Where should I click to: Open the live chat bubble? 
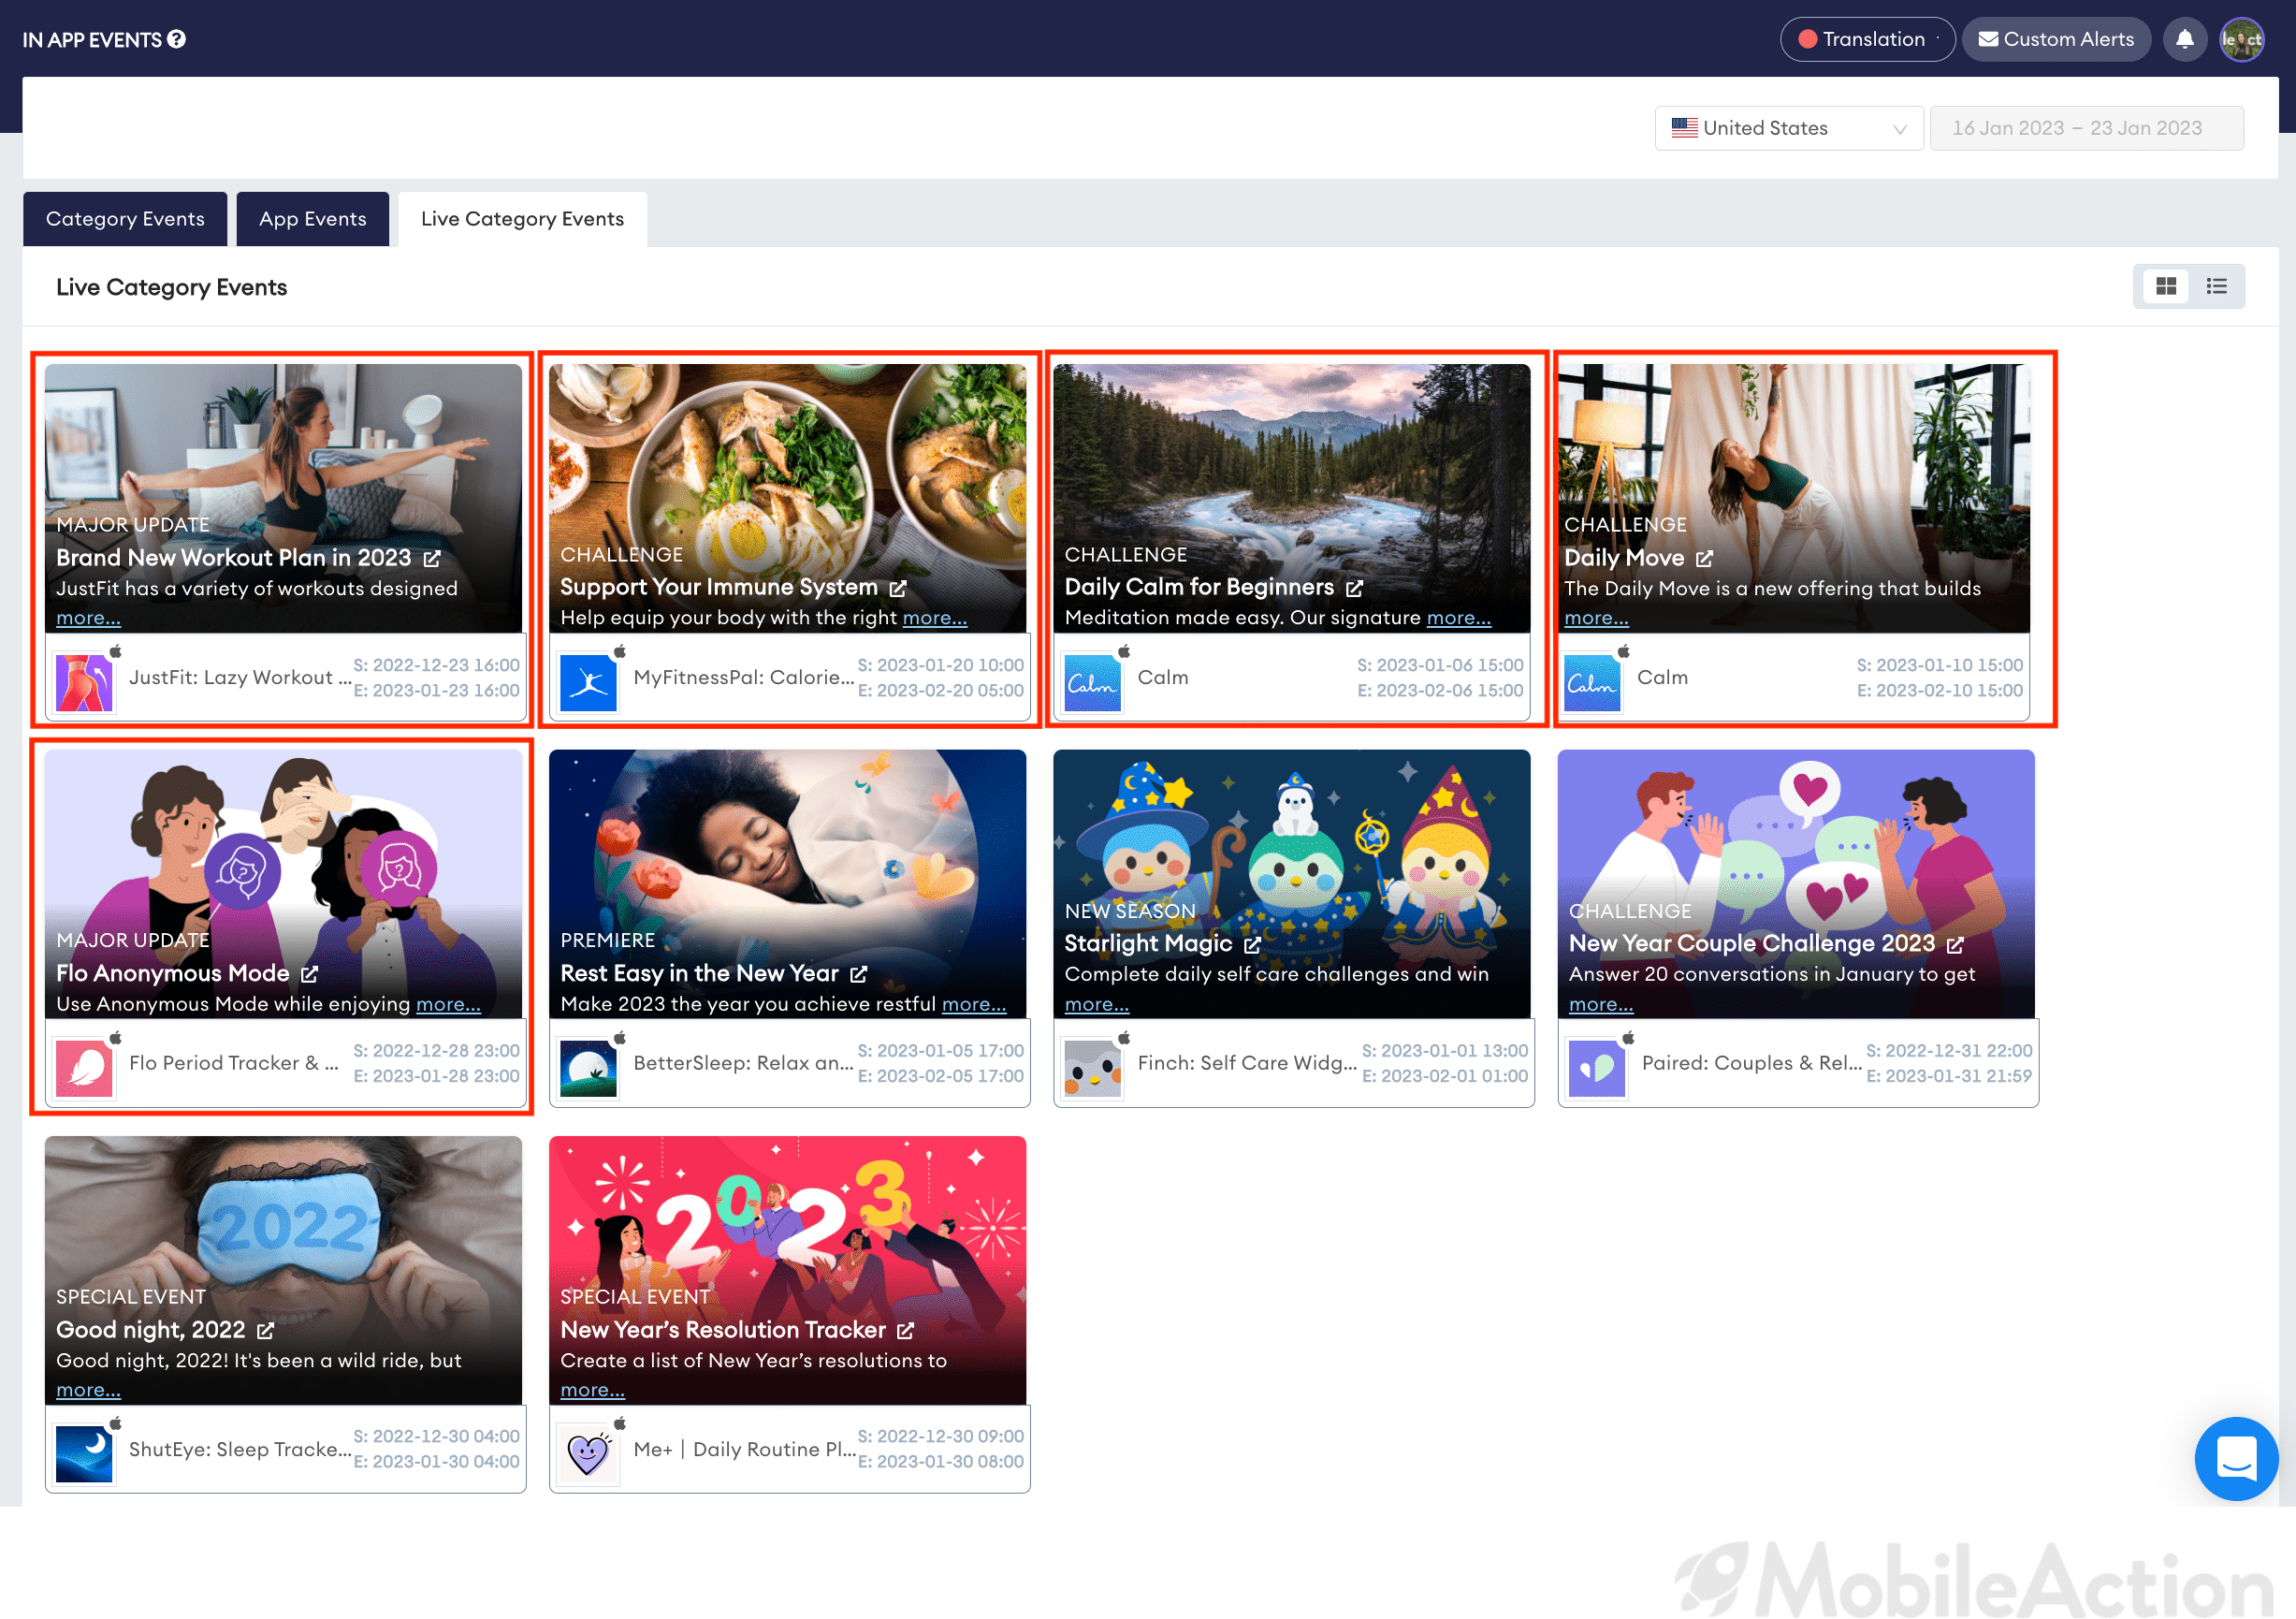click(x=2236, y=1458)
